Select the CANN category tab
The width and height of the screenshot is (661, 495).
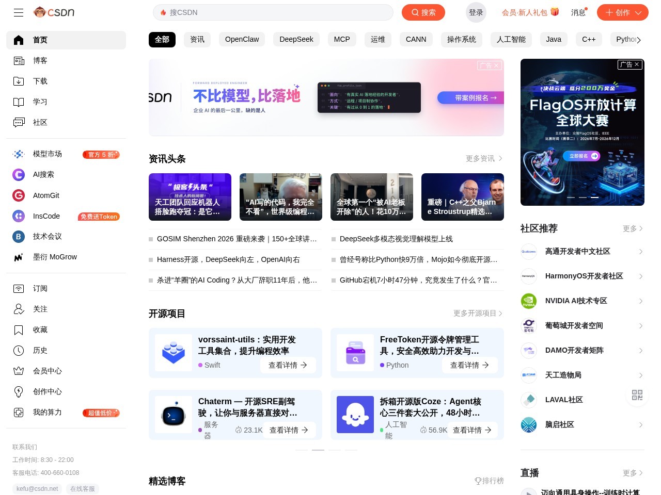(416, 40)
